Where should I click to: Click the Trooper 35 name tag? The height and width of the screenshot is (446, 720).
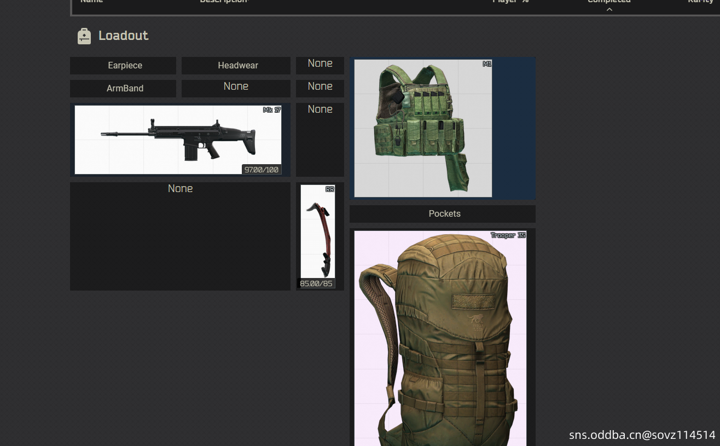click(508, 235)
